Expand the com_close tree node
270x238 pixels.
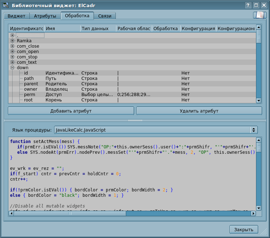pyautogui.click(x=13, y=46)
